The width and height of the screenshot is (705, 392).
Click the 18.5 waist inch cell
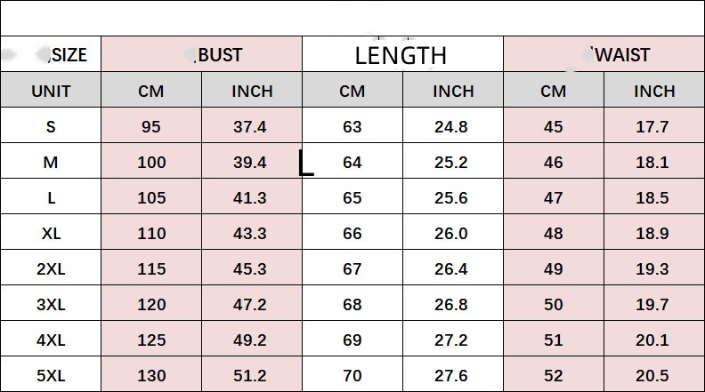(x=652, y=197)
